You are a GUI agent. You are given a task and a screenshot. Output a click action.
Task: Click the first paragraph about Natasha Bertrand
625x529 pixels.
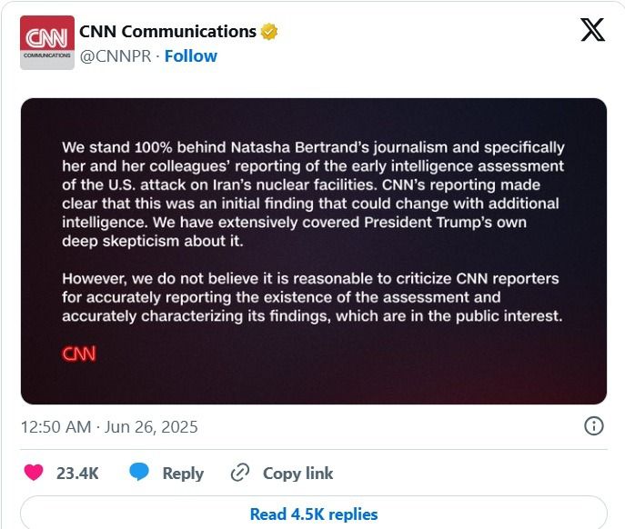pos(313,194)
